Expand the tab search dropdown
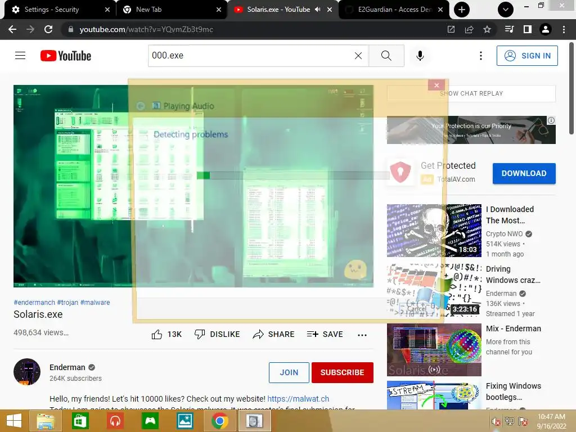Viewport: 576px width, 432px height. 506,10
